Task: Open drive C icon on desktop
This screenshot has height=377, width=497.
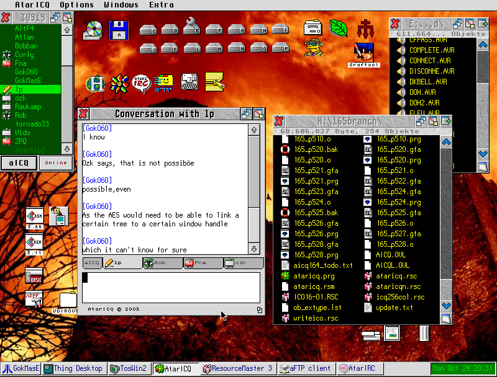Action: tap(148, 30)
